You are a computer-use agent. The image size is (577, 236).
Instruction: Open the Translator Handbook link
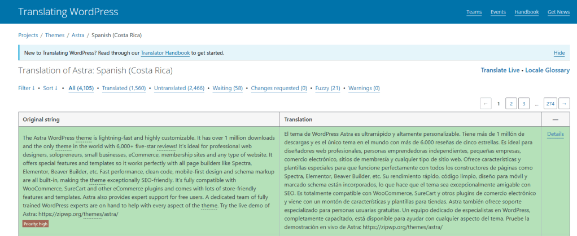[165, 53]
